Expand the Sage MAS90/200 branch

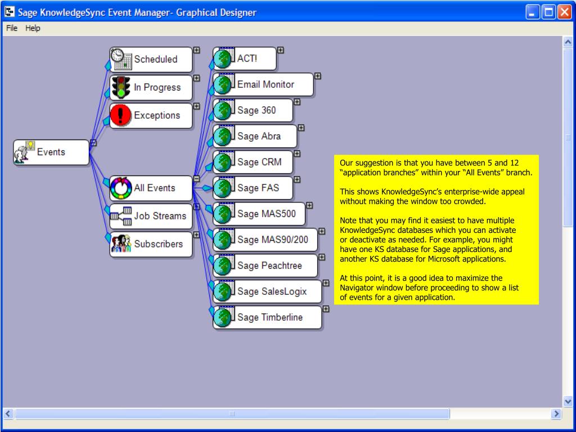click(322, 231)
